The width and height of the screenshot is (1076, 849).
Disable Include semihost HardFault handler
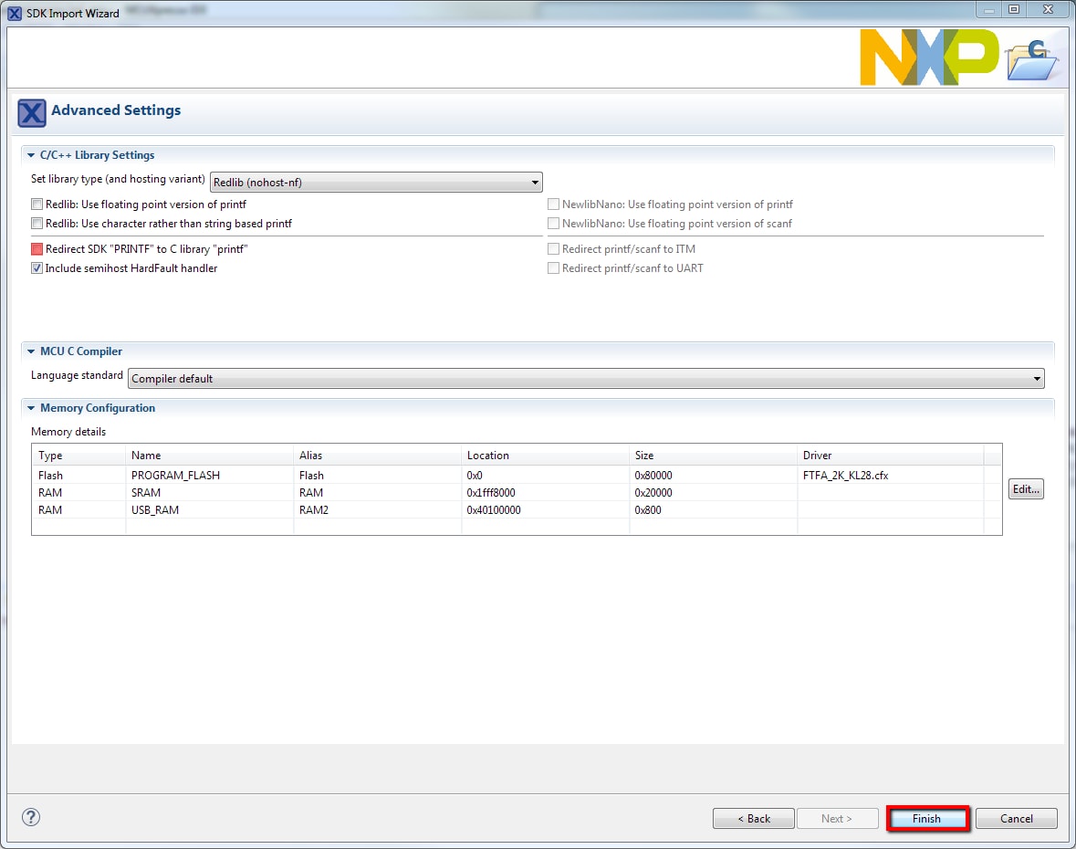click(37, 267)
